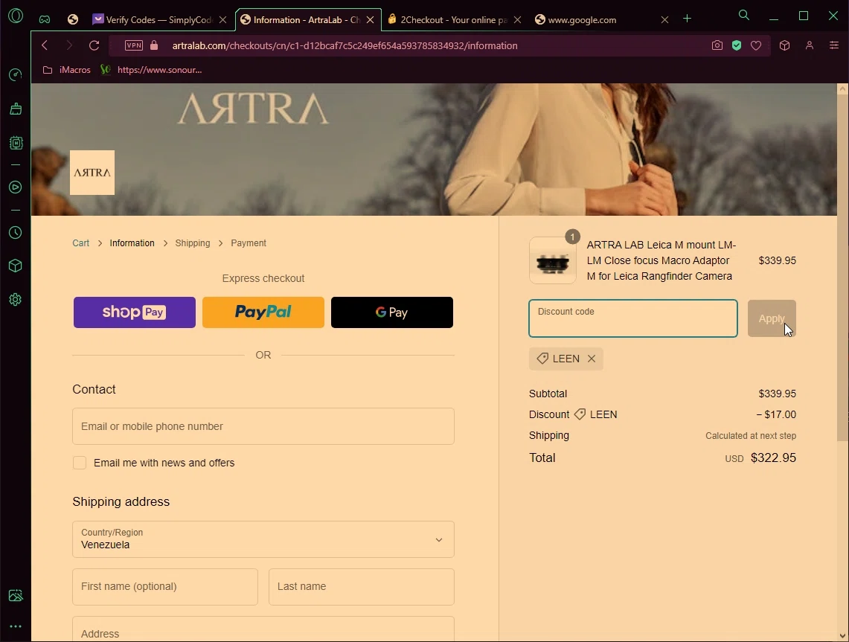Click the site security padlock icon
849x642 pixels.
[154, 45]
